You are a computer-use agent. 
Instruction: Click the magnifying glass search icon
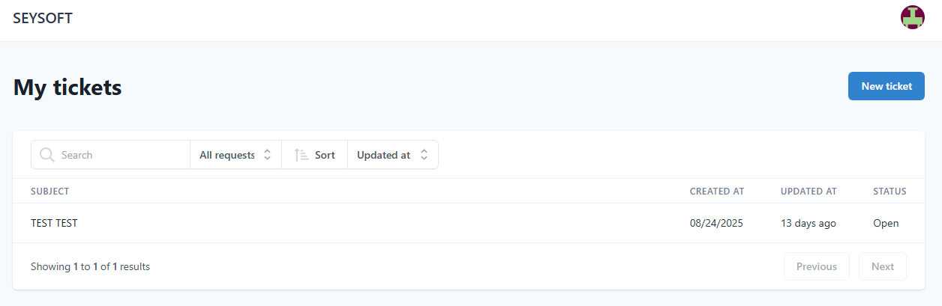click(46, 155)
